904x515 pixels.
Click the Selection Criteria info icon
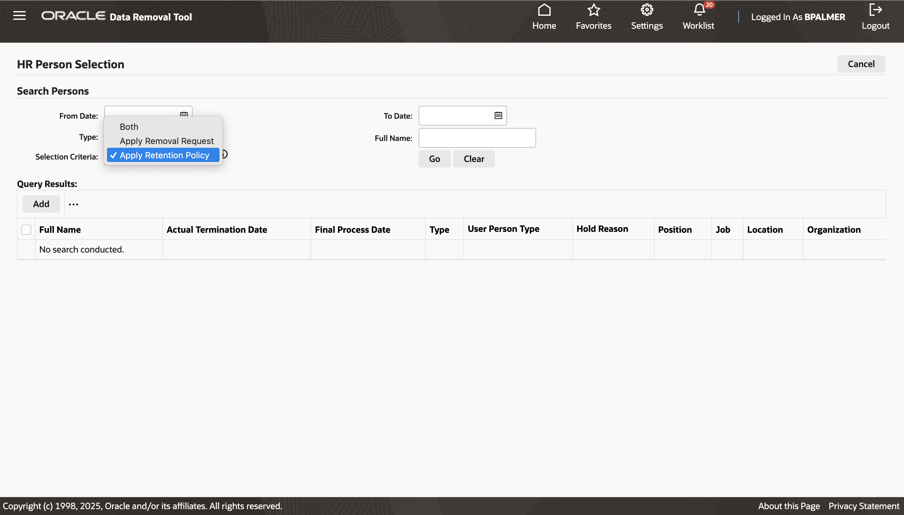pyautogui.click(x=225, y=154)
